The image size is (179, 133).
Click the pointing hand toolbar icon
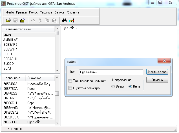71,20
